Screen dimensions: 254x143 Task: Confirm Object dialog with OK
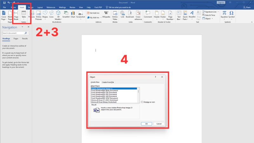[x=146, y=124]
